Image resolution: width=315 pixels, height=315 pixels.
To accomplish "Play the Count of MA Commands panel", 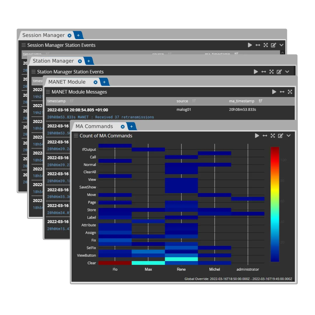I will click(x=257, y=136).
